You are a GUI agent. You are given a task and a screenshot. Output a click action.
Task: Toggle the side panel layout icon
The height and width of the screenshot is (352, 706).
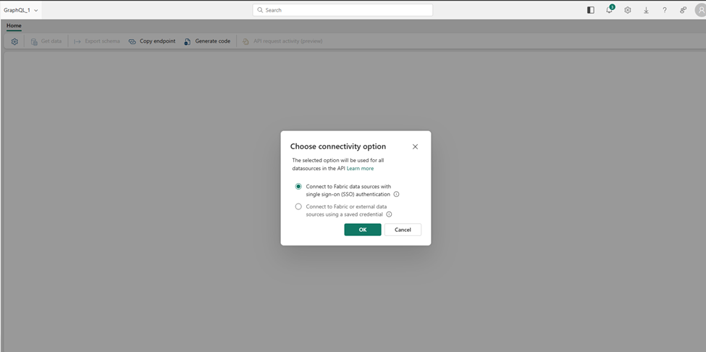591,10
